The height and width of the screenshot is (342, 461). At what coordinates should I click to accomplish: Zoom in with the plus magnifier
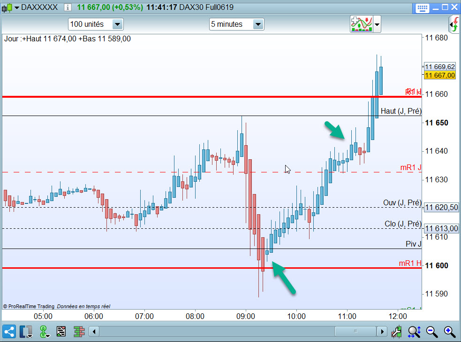pos(450,332)
